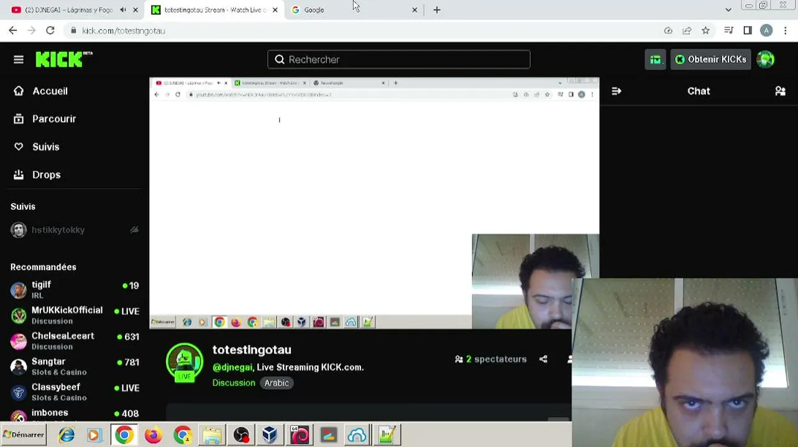Click the Chrome share page icon

(x=687, y=30)
